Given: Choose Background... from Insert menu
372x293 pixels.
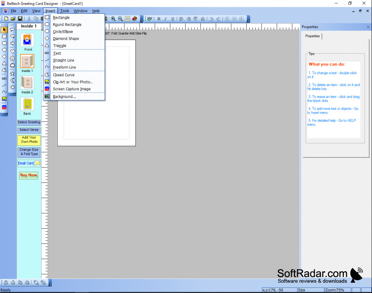Looking at the screenshot, I should point(74,96).
